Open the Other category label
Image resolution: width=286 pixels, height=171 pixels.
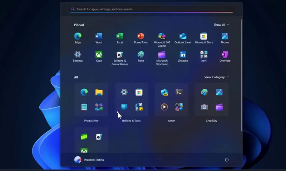pos(172,121)
